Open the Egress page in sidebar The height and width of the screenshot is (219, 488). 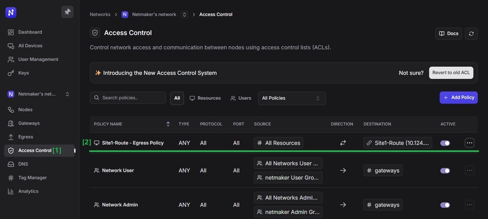coord(25,137)
